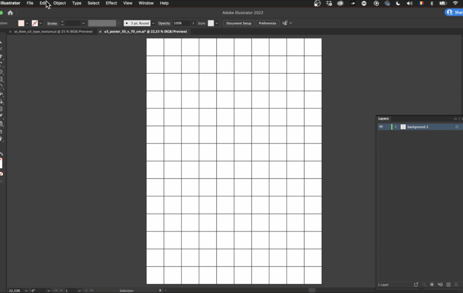Open artboard number dropdown in status bar
Image resolution: width=463 pixels, height=293 pixels.
pyautogui.click(x=80, y=291)
